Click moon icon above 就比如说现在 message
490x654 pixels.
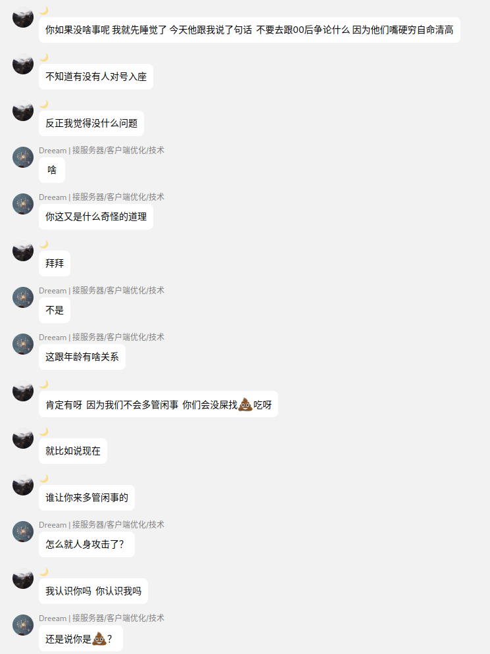pos(44,431)
